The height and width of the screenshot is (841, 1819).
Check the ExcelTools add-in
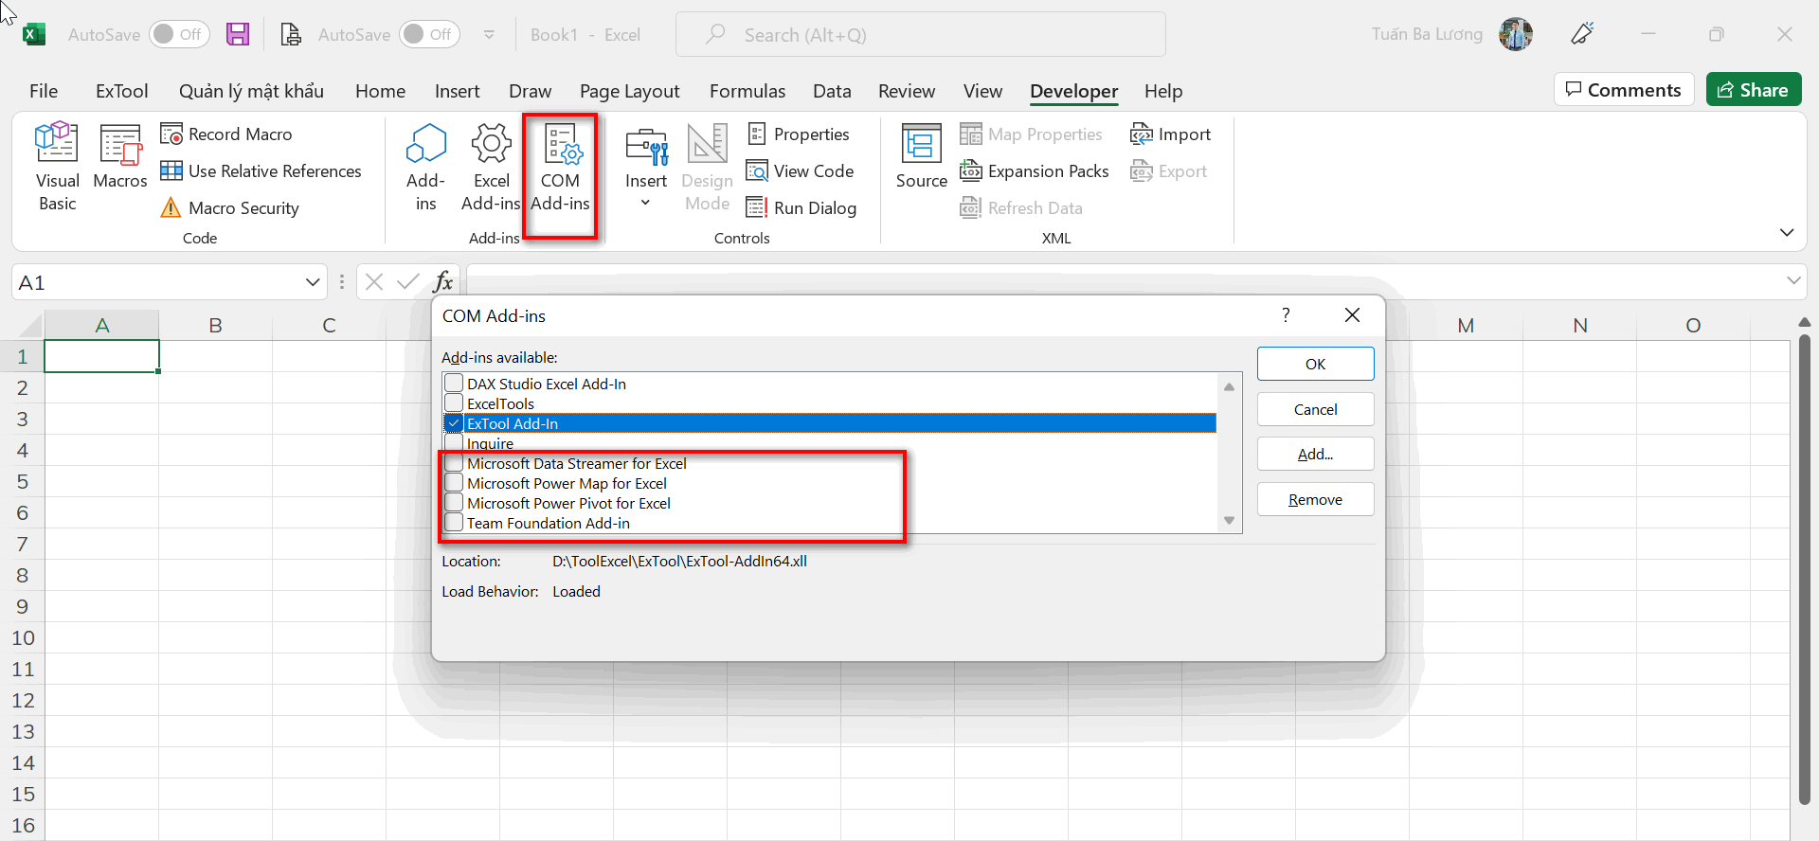click(454, 403)
